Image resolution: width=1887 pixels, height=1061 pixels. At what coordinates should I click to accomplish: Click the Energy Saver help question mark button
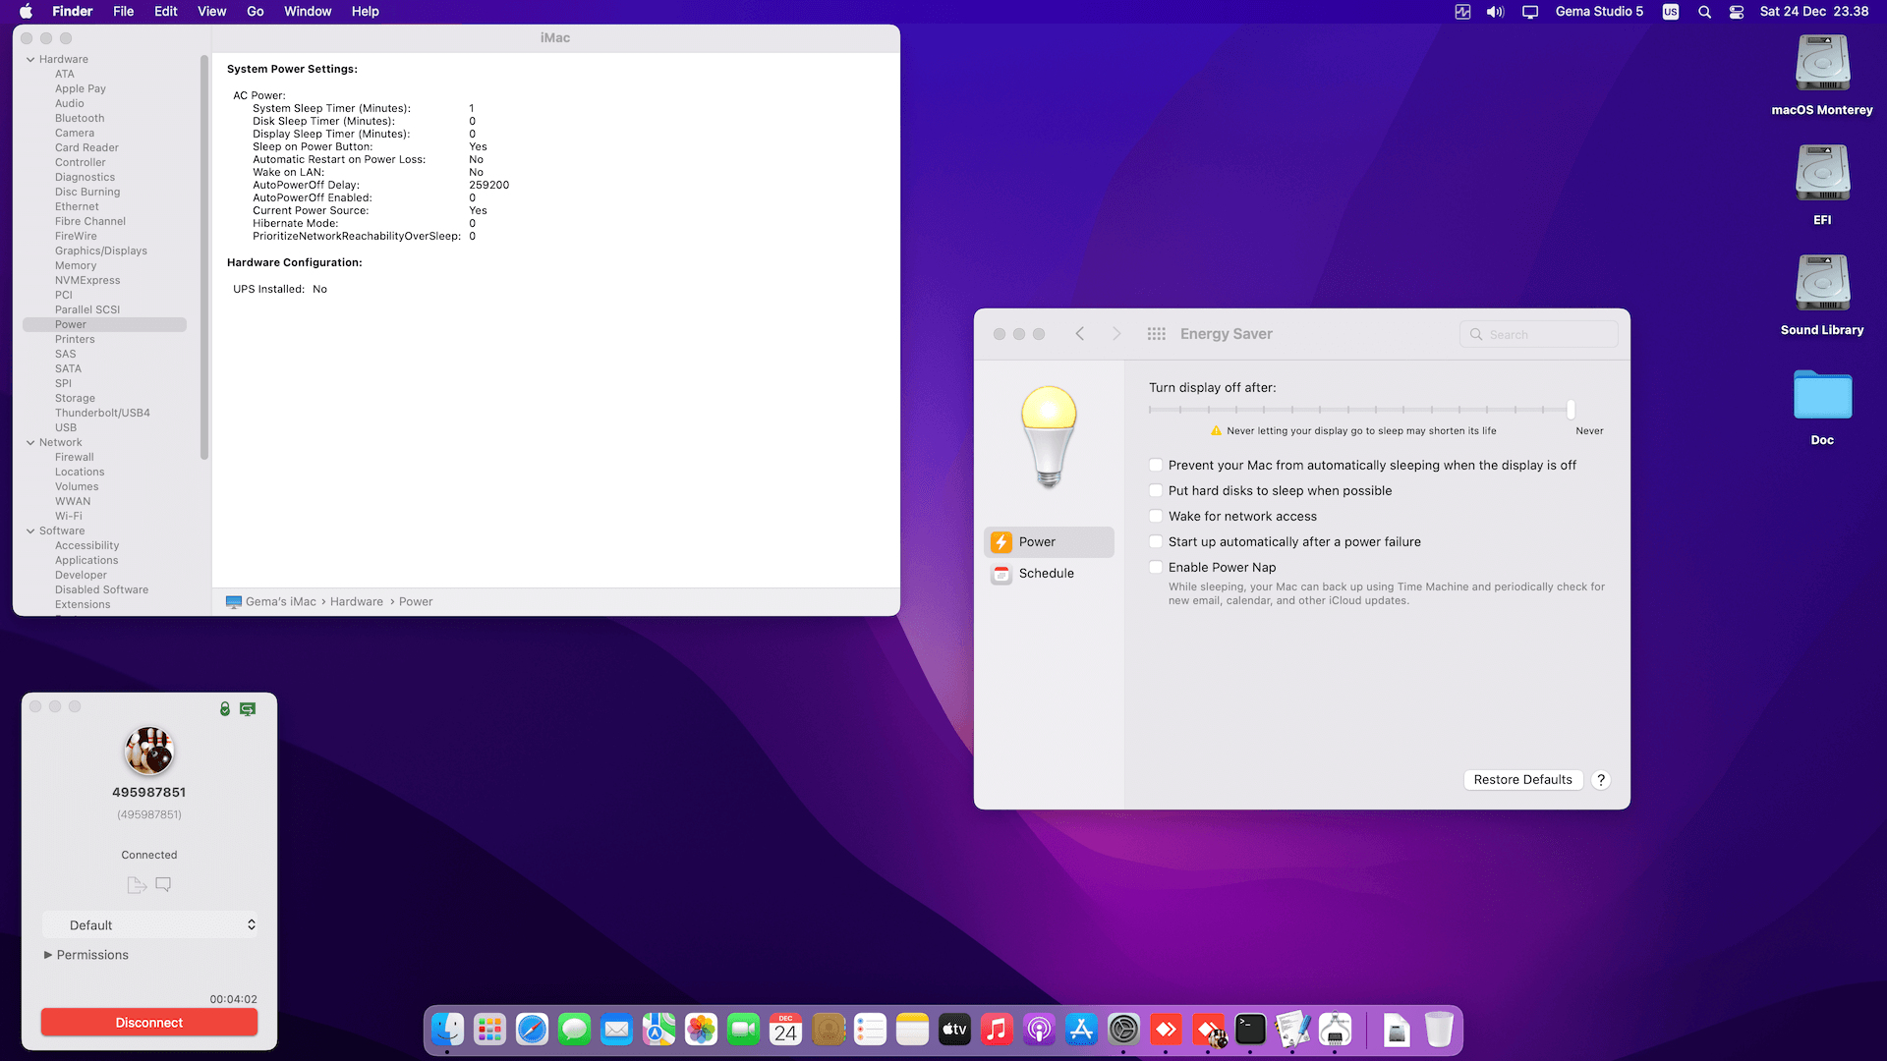tap(1600, 780)
